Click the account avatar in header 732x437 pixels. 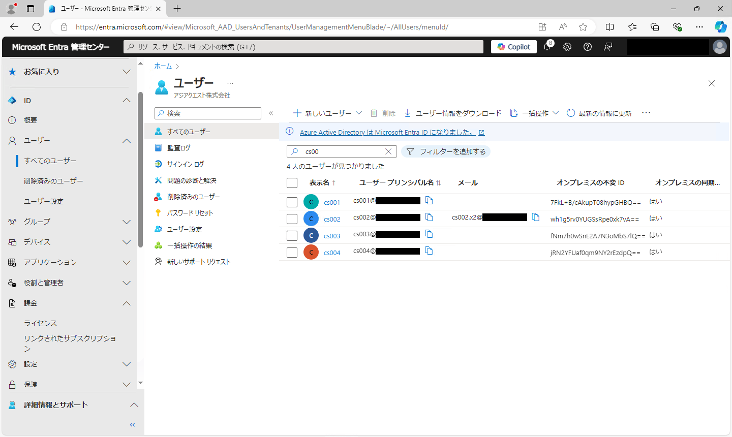tap(720, 47)
